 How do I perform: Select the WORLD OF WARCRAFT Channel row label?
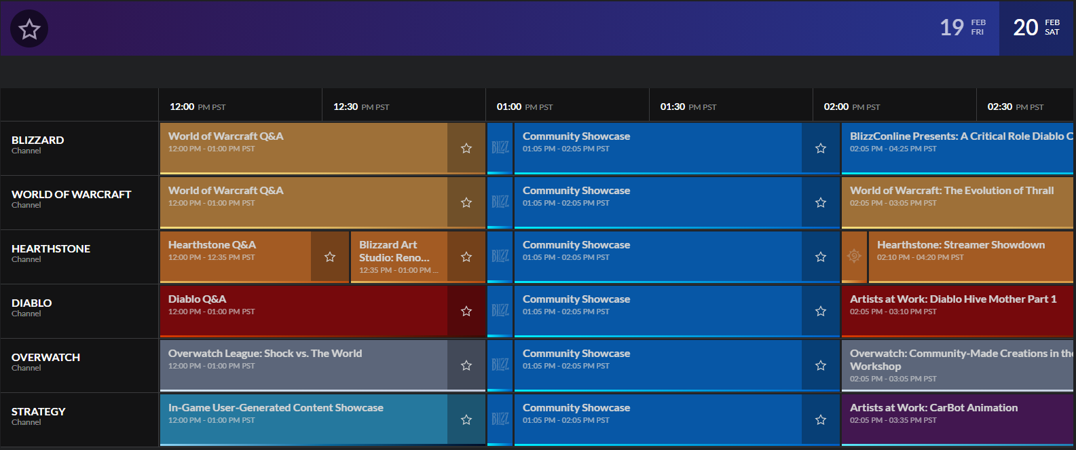(x=79, y=203)
